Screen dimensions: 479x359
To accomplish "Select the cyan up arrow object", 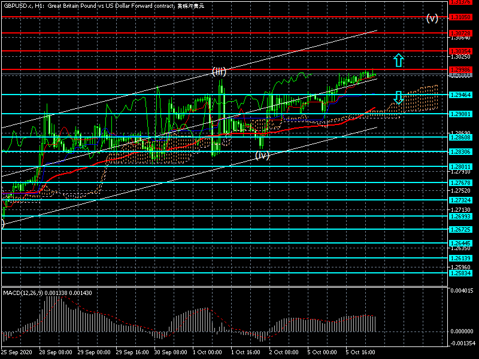I will tap(398, 60).
